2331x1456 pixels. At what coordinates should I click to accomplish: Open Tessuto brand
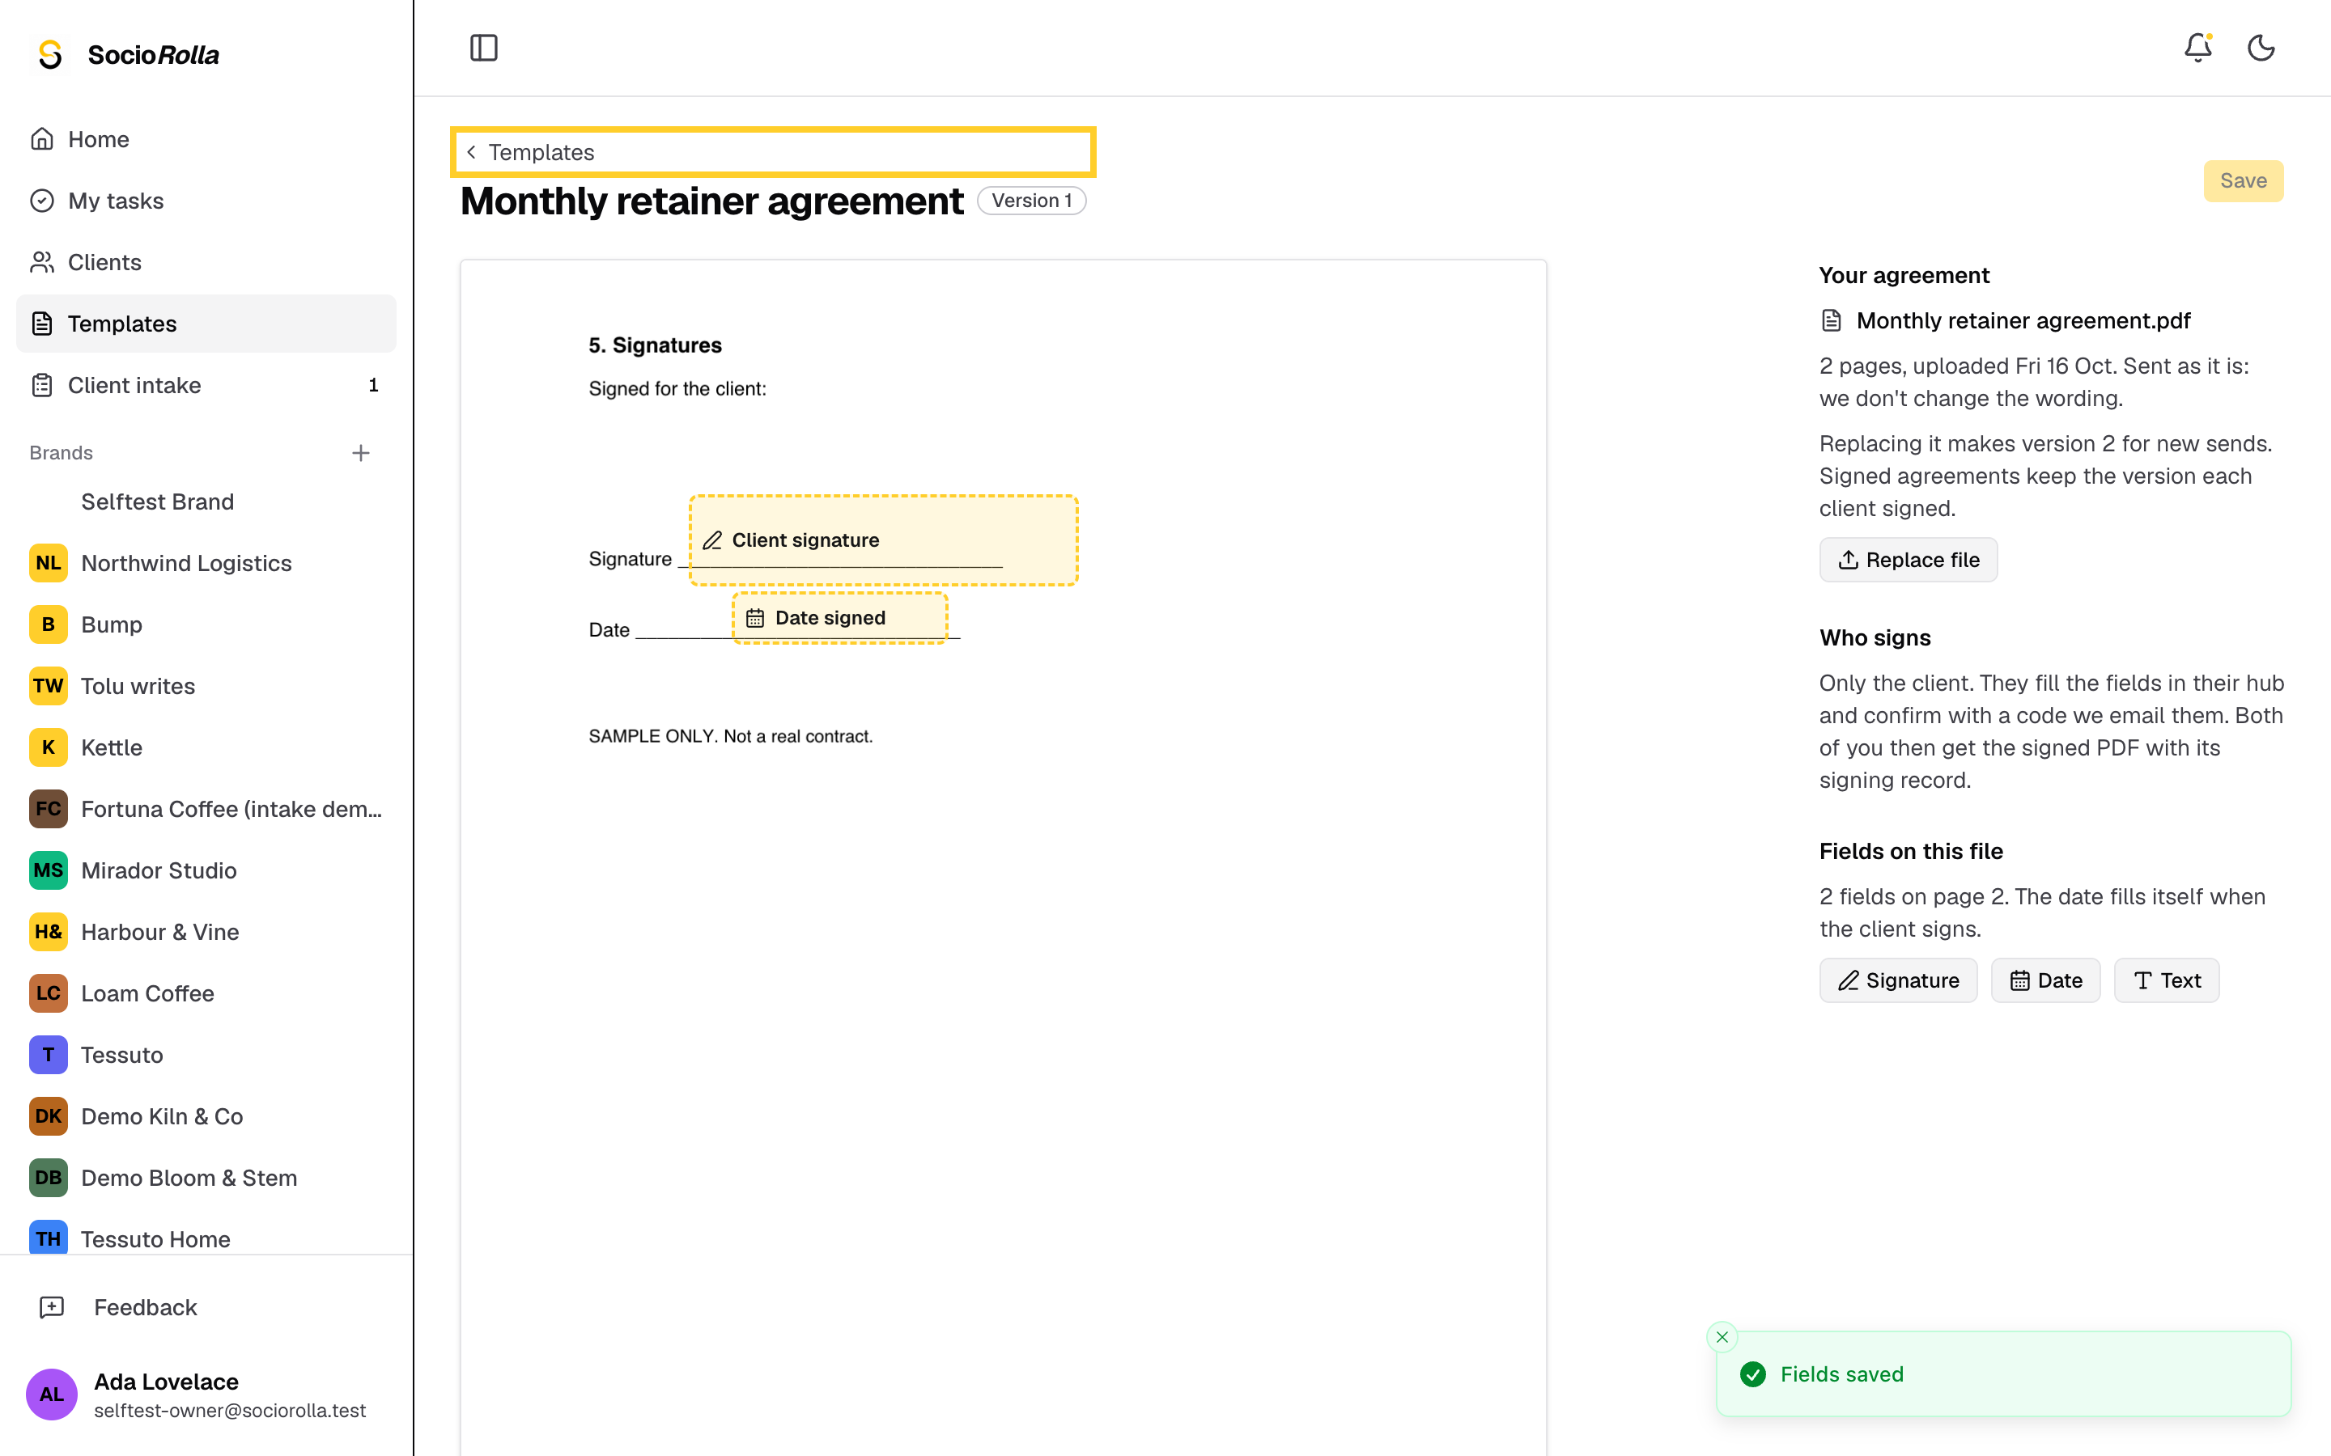click(x=206, y=1056)
